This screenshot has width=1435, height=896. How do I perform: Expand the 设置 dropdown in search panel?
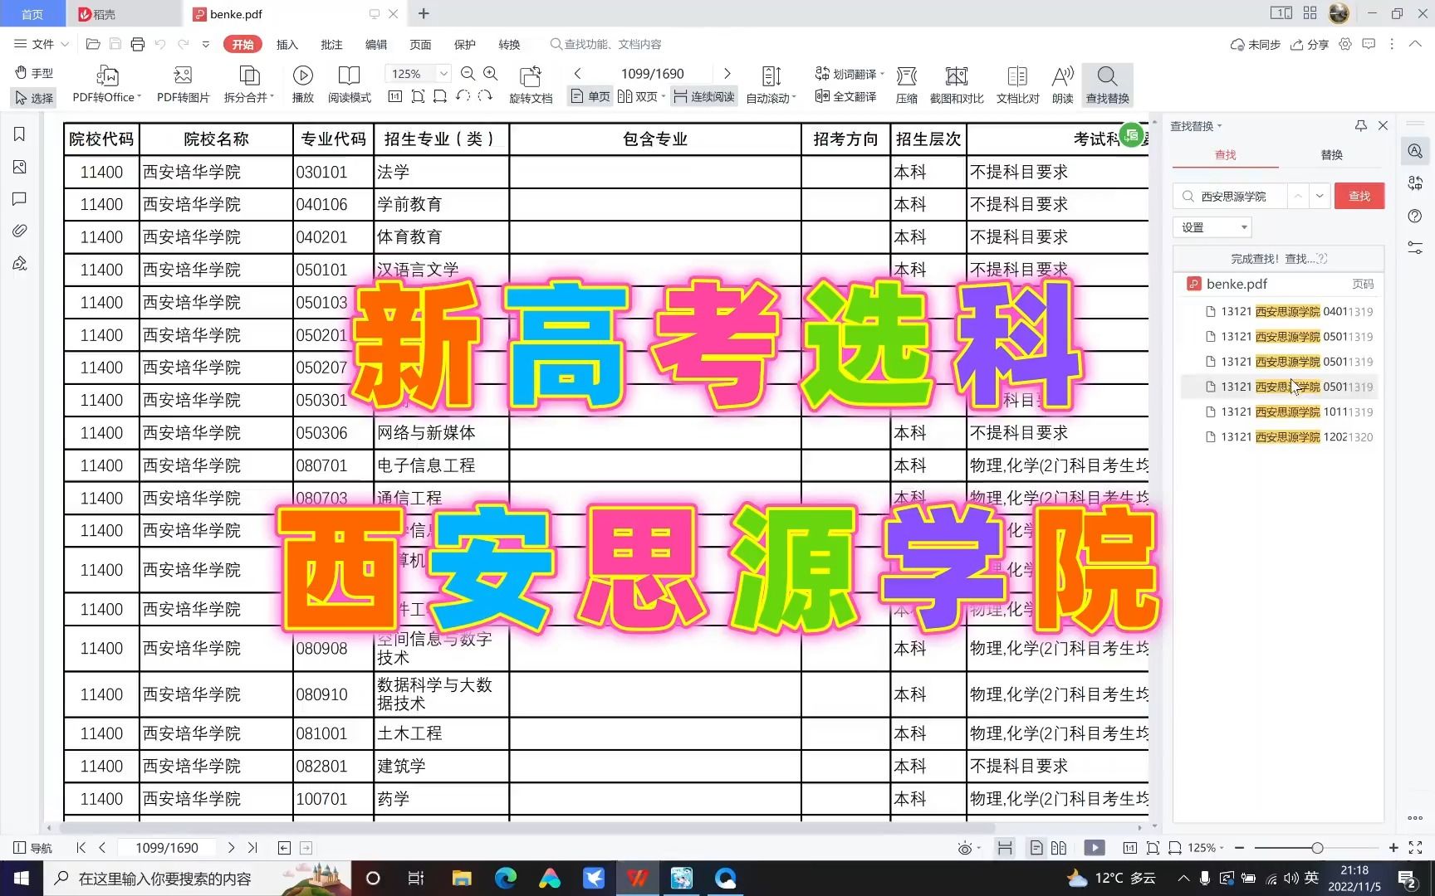(x=1212, y=227)
